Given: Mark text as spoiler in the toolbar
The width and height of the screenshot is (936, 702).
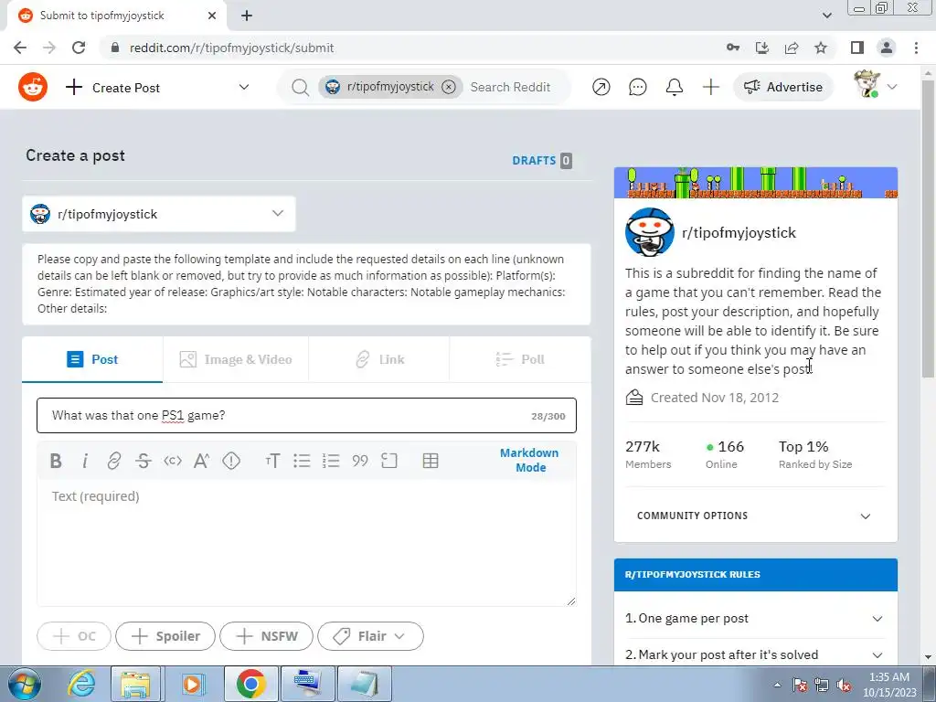Looking at the screenshot, I should point(231,461).
